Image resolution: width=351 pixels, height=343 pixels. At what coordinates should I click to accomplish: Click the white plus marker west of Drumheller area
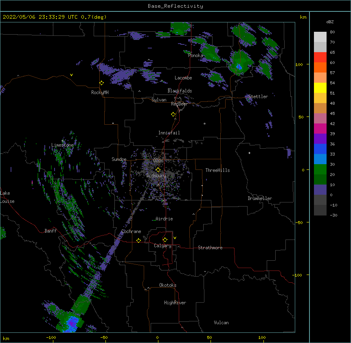point(249,153)
